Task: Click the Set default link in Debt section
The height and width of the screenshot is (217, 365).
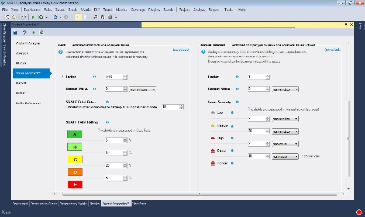Action: click(x=181, y=50)
